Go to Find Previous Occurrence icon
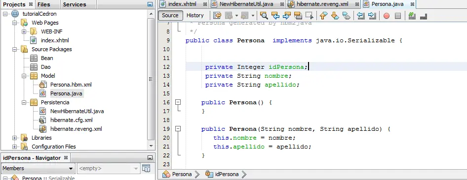The width and height of the screenshot is (467, 180). pos(275,15)
